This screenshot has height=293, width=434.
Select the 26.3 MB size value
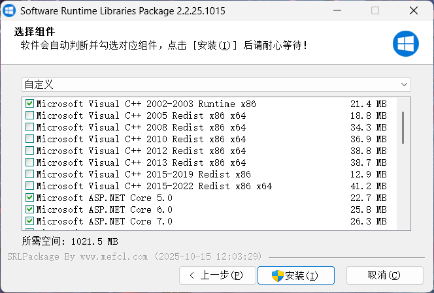369,221
